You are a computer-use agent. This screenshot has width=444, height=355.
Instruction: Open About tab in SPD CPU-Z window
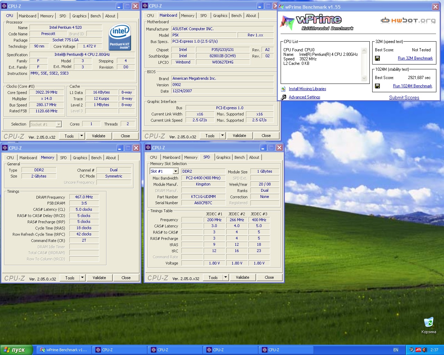click(254, 157)
